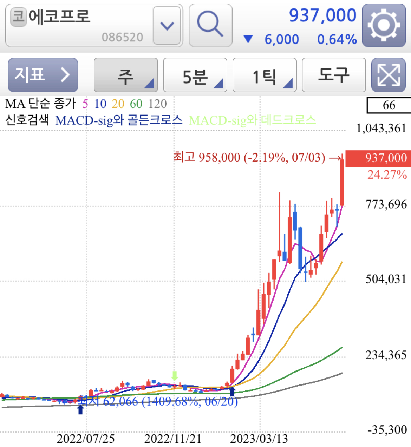
Task: Click the 773,696 price axis label
Action: pos(386,204)
